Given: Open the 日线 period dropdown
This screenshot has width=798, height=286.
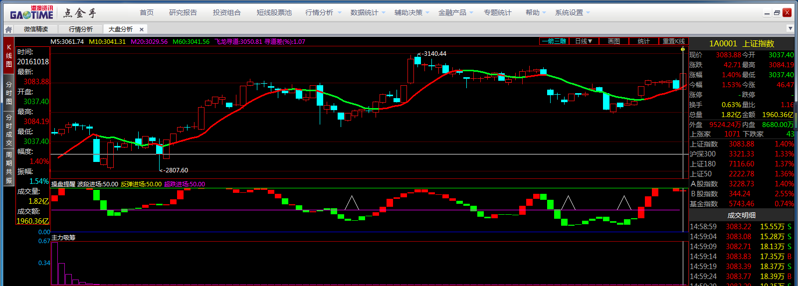Looking at the screenshot, I should tap(584, 41).
